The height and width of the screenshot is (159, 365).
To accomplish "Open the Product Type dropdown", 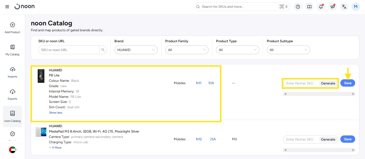I will coord(237,50).
